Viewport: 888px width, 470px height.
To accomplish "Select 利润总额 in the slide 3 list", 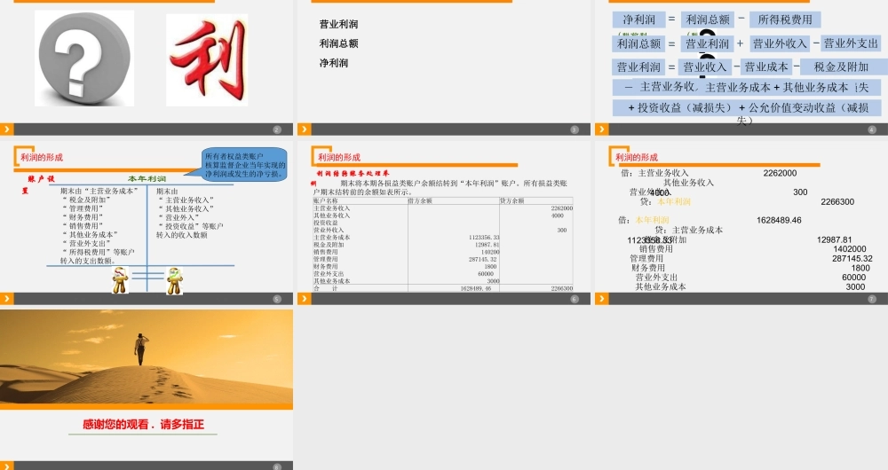I will pyautogui.click(x=338, y=43).
